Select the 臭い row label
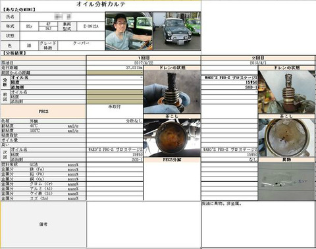The width and height of the screenshot is (316, 249). pos(43,145)
